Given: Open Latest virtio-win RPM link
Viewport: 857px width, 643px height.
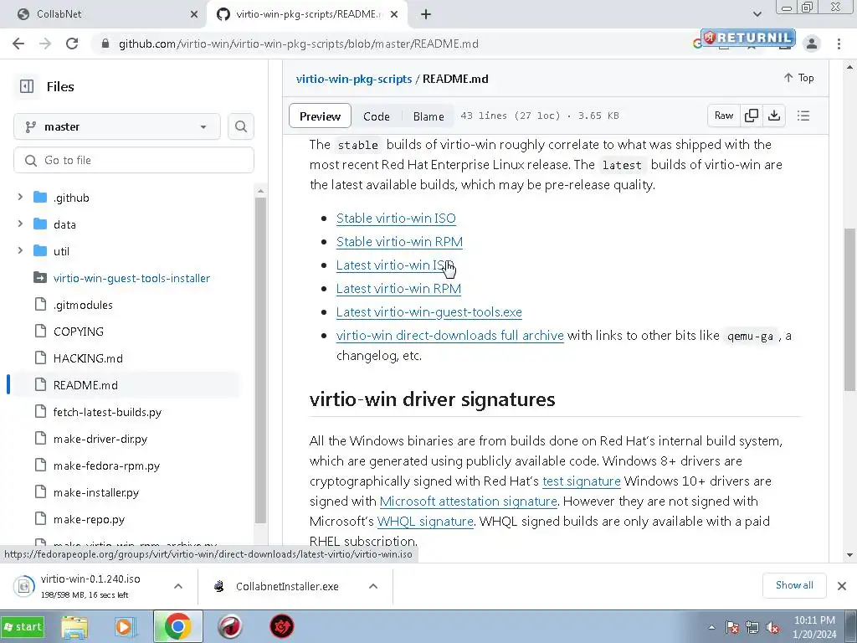Looking at the screenshot, I should click(398, 289).
